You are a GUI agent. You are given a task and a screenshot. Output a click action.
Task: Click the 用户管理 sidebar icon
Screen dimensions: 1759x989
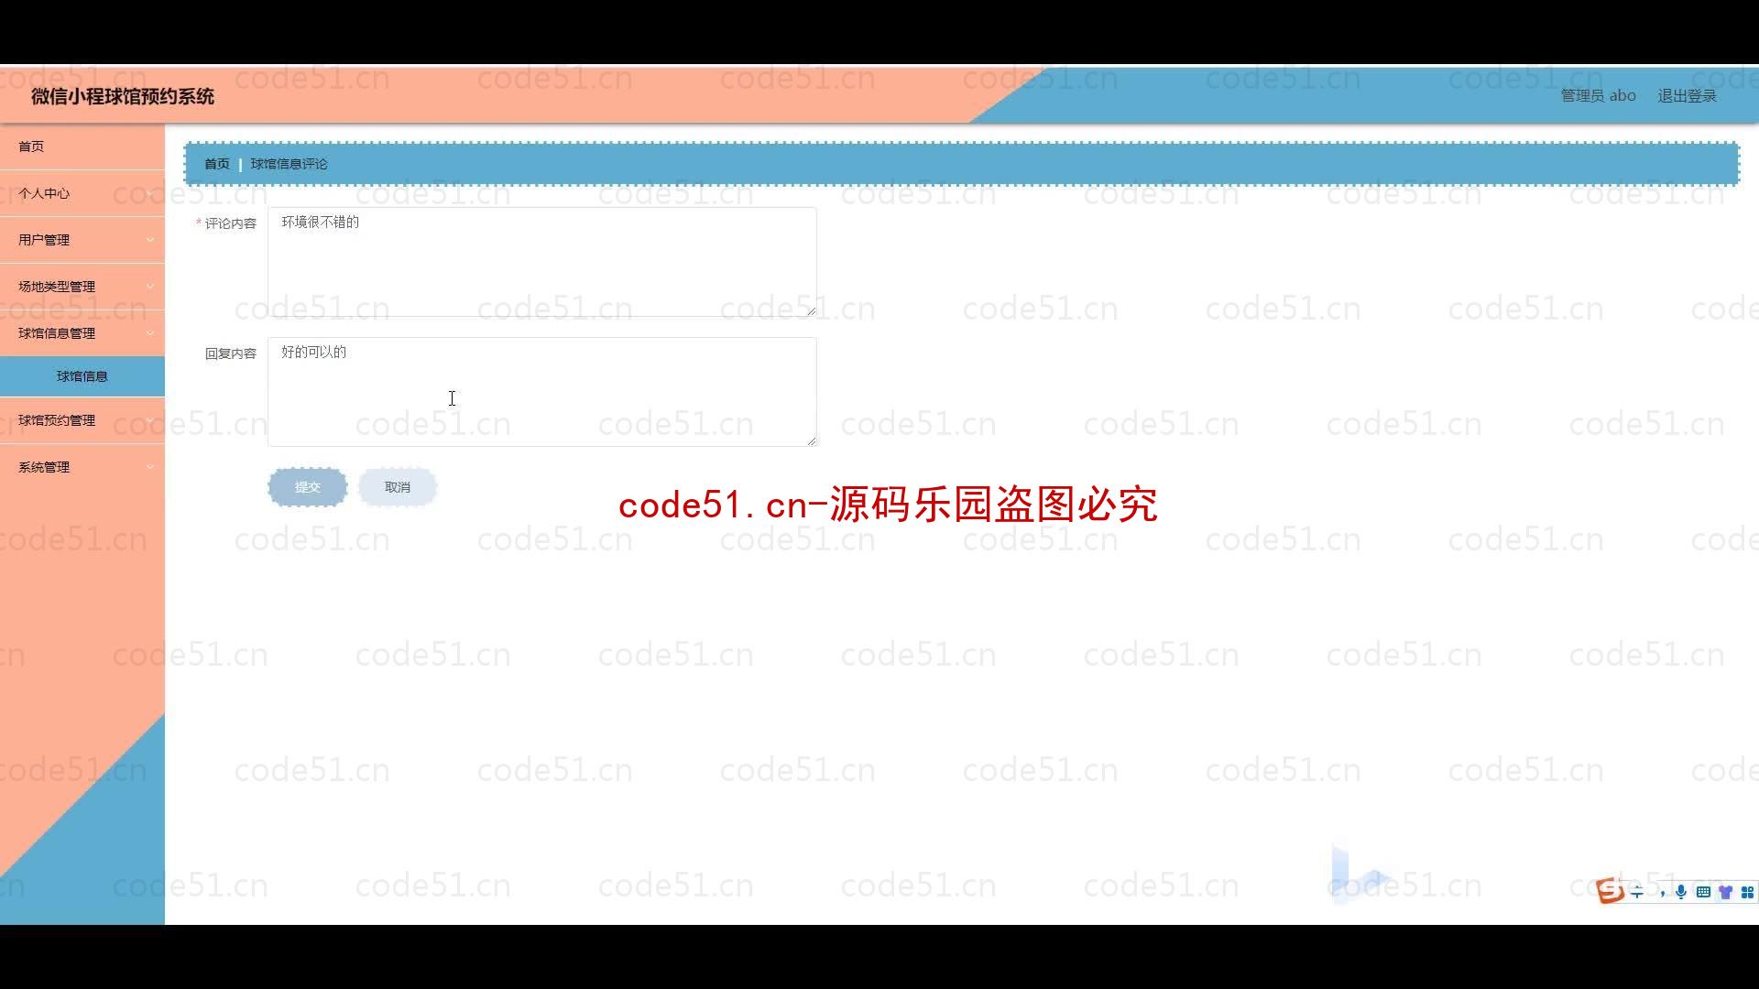(x=82, y=239)
